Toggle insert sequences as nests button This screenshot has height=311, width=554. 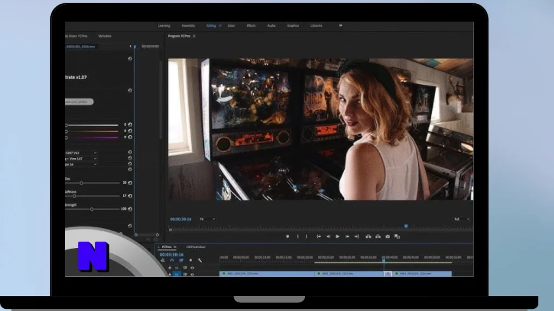point(162,260)
